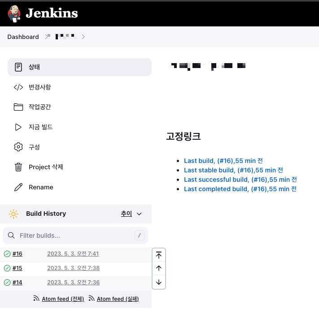
Task: Select the 상태 menu item
Action: pos(79,67)
